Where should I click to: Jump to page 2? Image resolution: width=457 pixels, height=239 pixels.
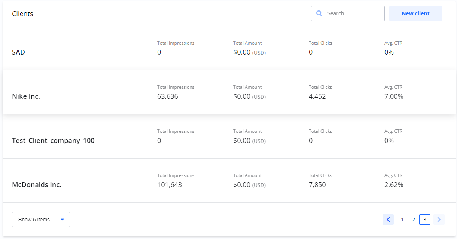(x=414, y=220)
